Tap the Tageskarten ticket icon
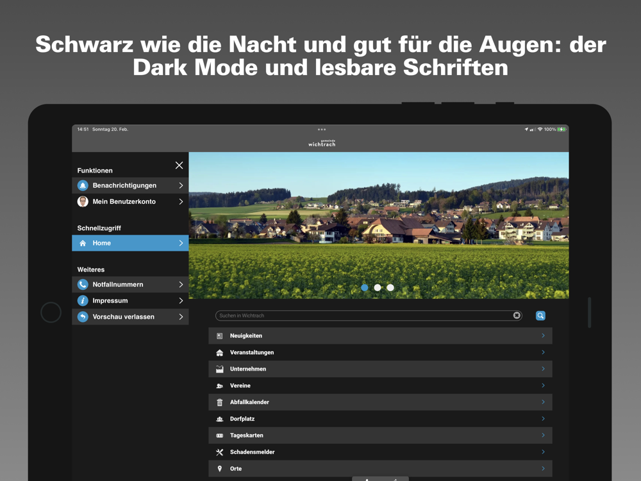Image resolution: width=641 pixels, height=481 pixels. coord(219,435)
